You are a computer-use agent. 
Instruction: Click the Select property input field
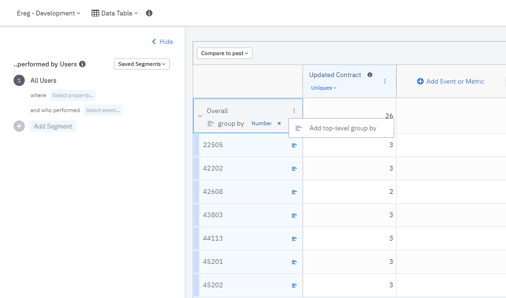pos(72,95)
